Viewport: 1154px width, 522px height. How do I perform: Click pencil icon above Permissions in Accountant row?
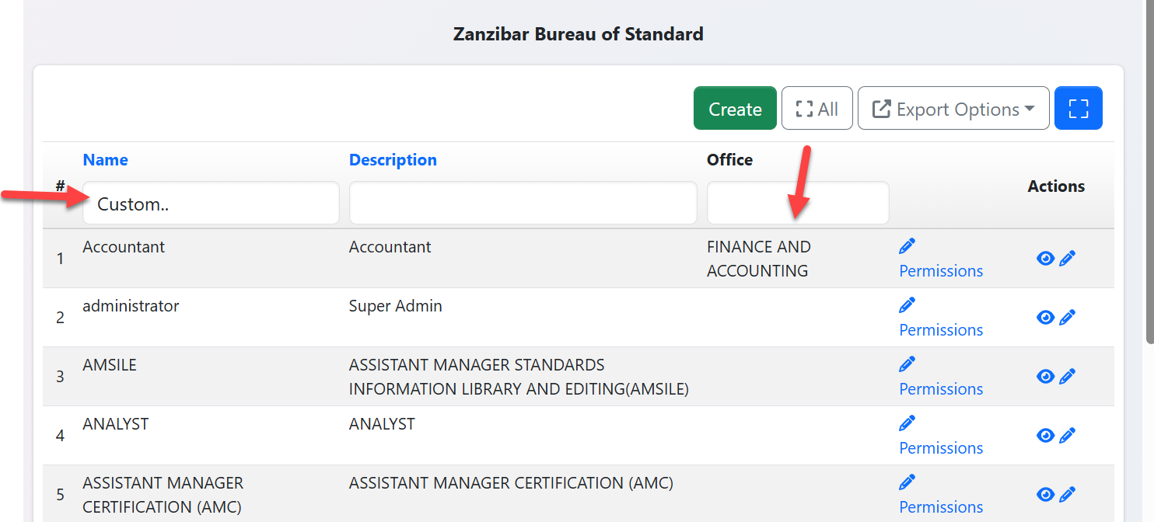click(x=907, y=247)
